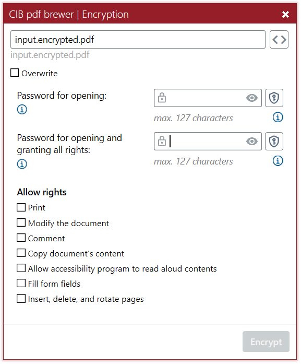Show the opening password via eye icon

(x=252, y=98)
